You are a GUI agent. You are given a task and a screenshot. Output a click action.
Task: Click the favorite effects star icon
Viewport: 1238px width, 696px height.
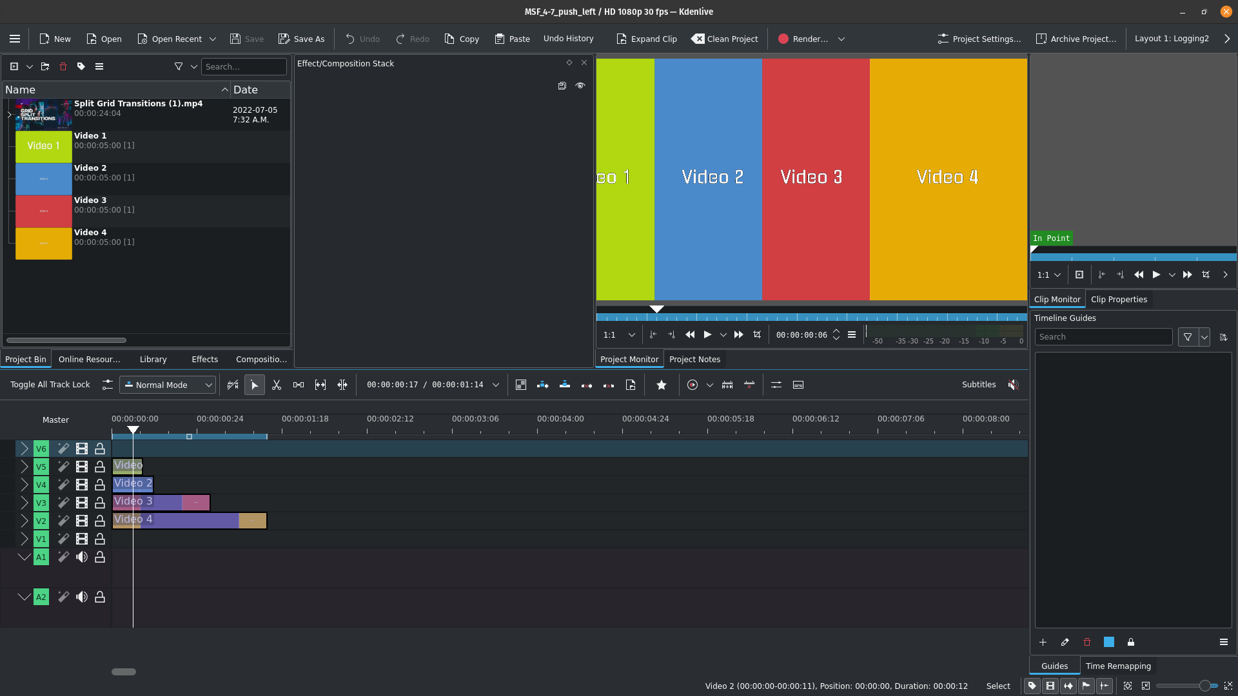(x=662, y=385)
